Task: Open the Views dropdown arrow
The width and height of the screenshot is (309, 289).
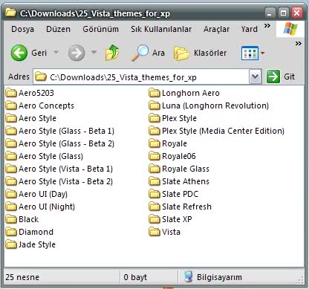Action: 263,53
